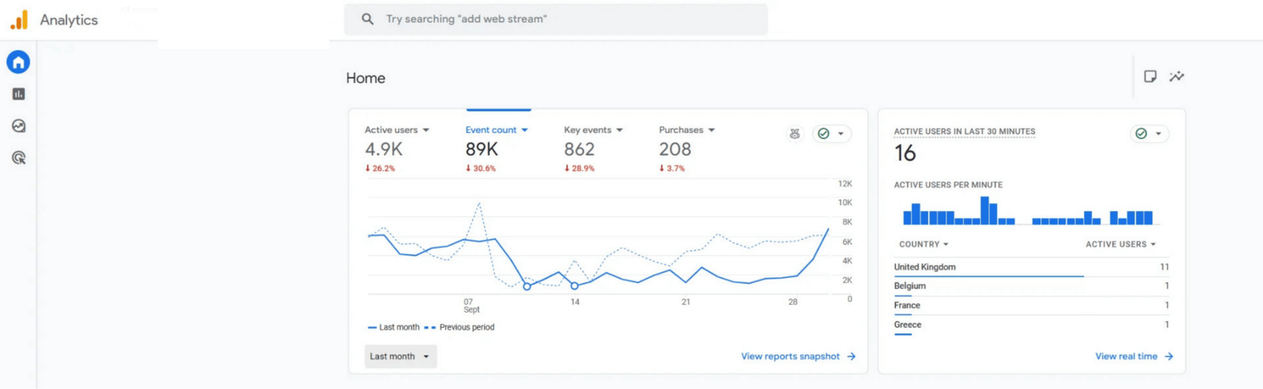Open the ACTIVE USERS column dropdown
Screen dimensions: 1263x389
coord(1120,245)
